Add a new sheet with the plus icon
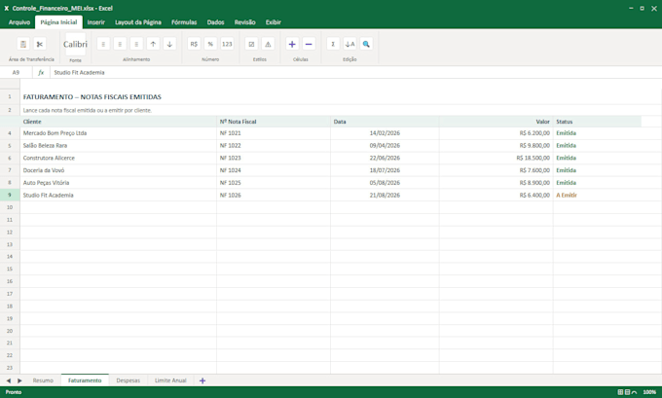Image resolution: width=662 pixels, height=398 pixels. tap(202, 380)
